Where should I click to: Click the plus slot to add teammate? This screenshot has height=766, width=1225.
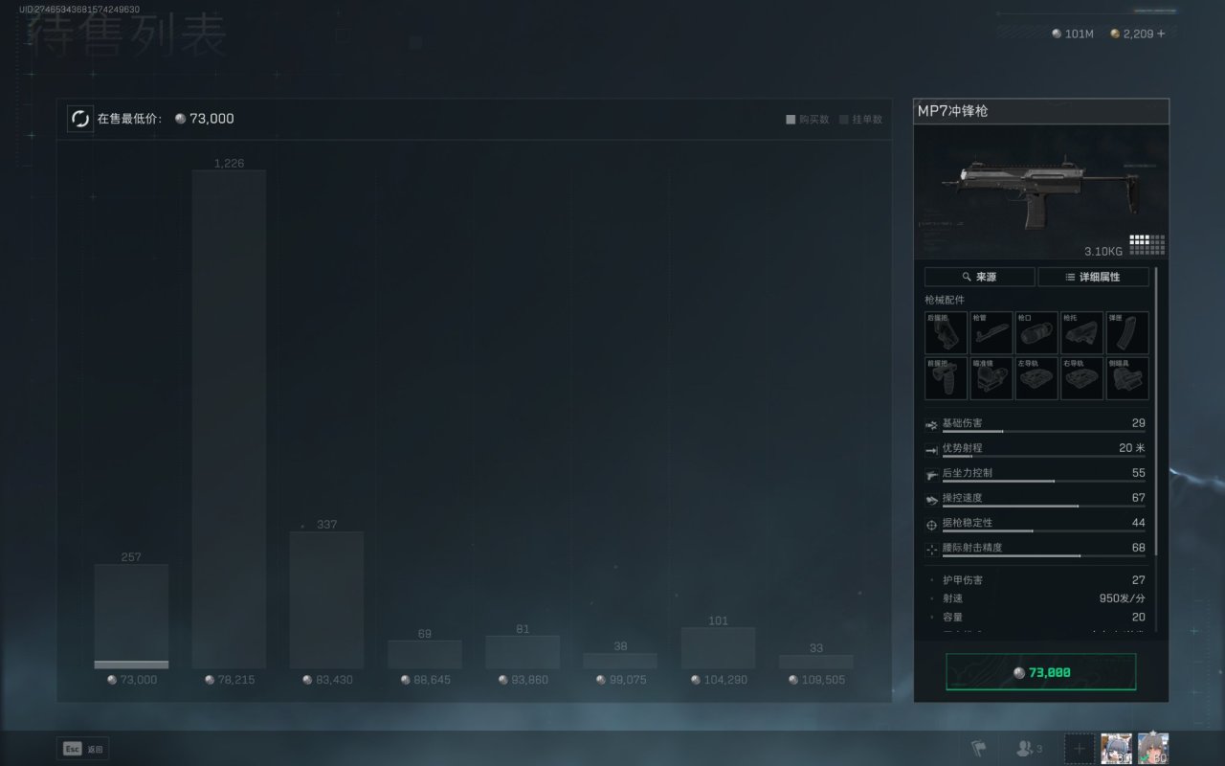click(1079, 748)
